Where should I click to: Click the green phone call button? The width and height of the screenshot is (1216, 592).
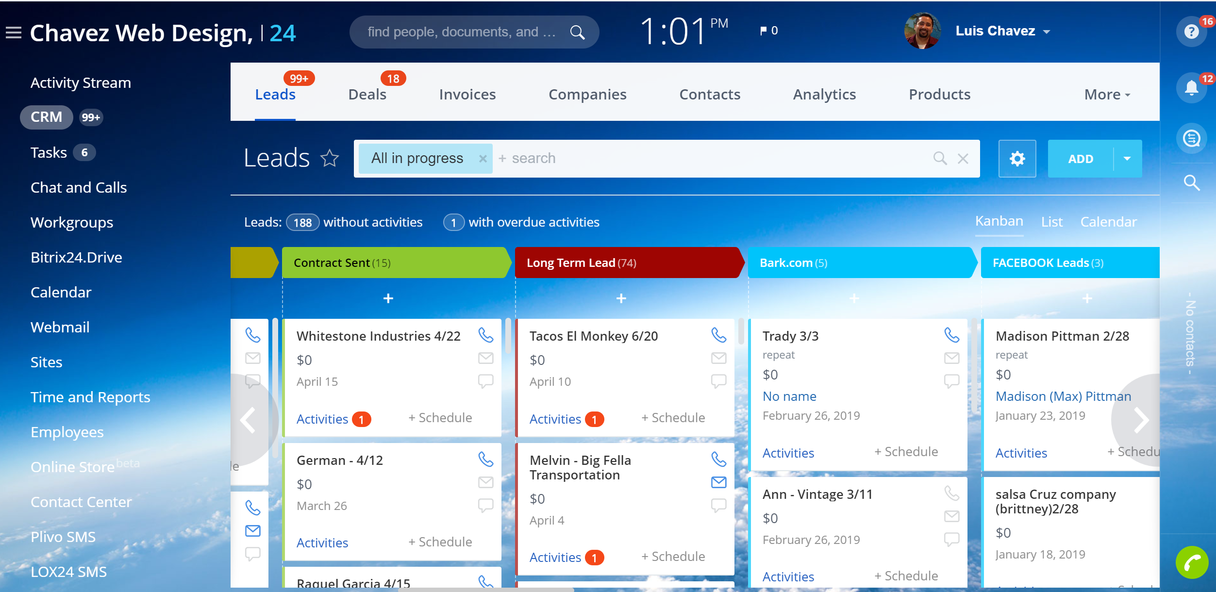tap(1192, 562)
